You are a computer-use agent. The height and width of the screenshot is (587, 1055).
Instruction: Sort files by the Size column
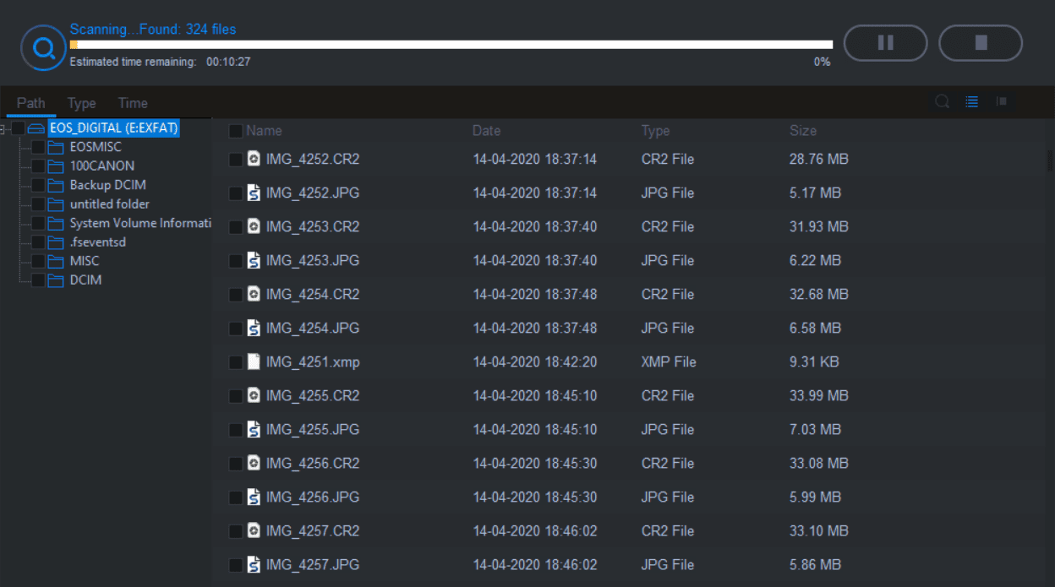click(803, 131)
